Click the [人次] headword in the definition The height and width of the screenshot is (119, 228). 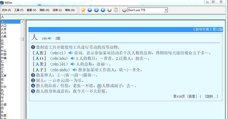point(39,53)
